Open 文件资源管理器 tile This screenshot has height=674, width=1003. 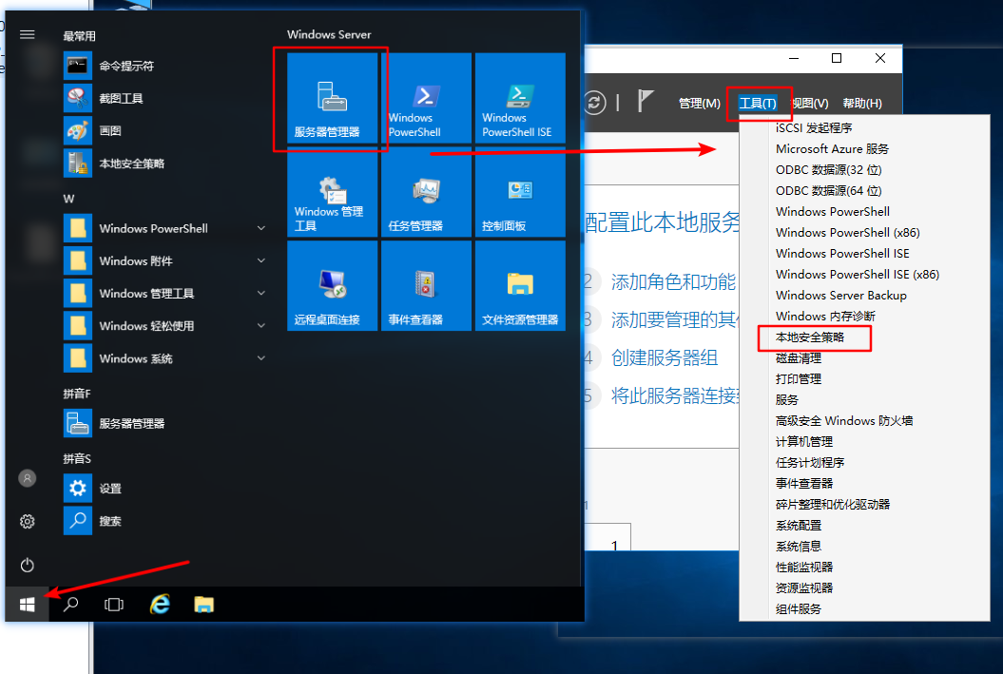click(x=520, y=286)
